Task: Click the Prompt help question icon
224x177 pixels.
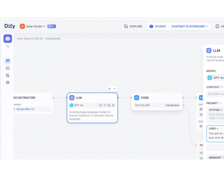Action: 220,103
